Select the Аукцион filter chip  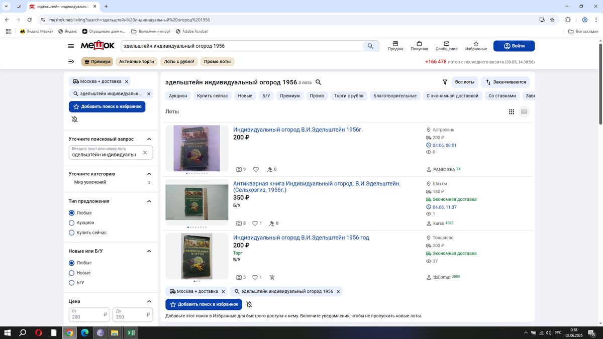coord(178,95)
